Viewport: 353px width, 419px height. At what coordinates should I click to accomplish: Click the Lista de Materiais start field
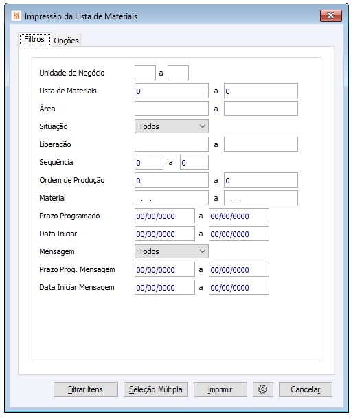172,91
